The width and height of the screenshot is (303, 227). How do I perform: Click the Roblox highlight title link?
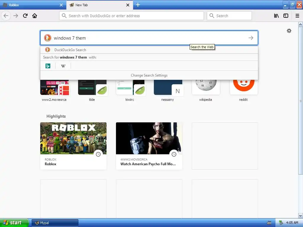50,164
